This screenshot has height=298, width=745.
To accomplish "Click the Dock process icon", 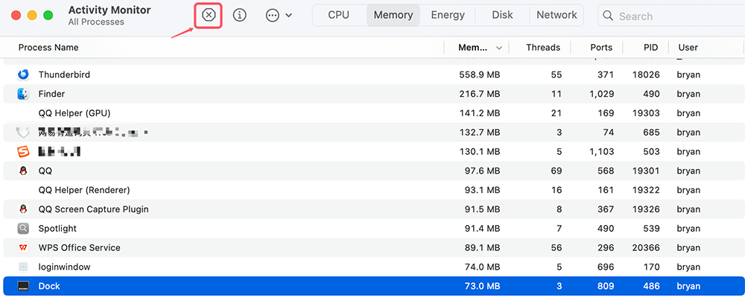I will coord(23,286).
